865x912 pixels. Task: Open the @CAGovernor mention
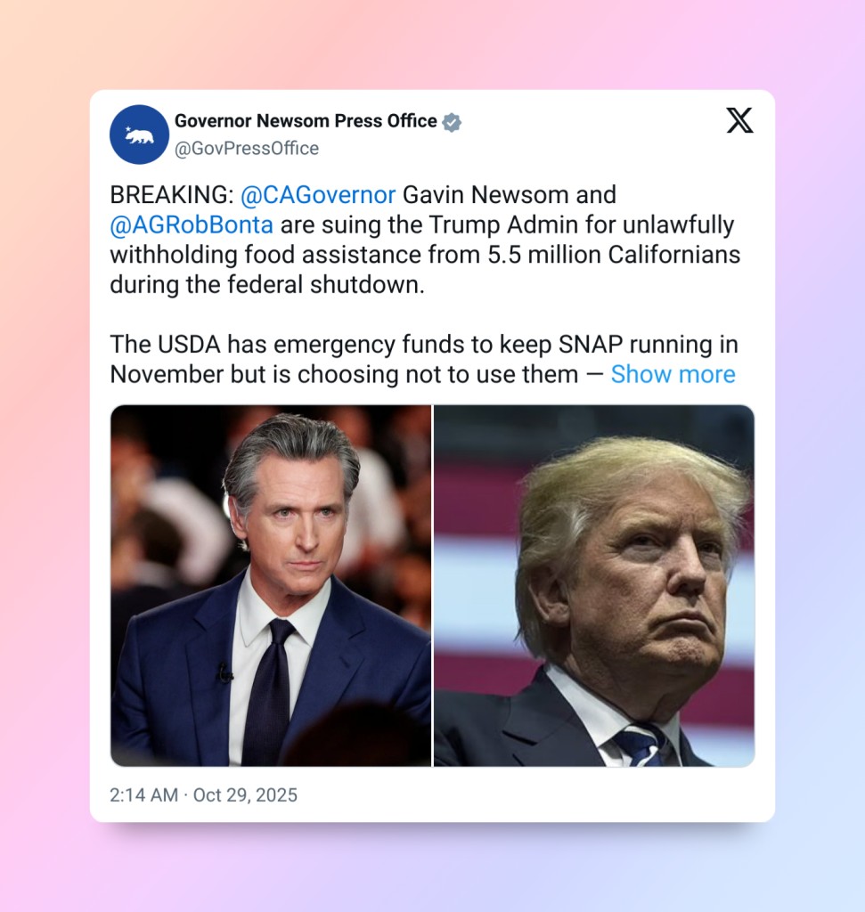318,195
